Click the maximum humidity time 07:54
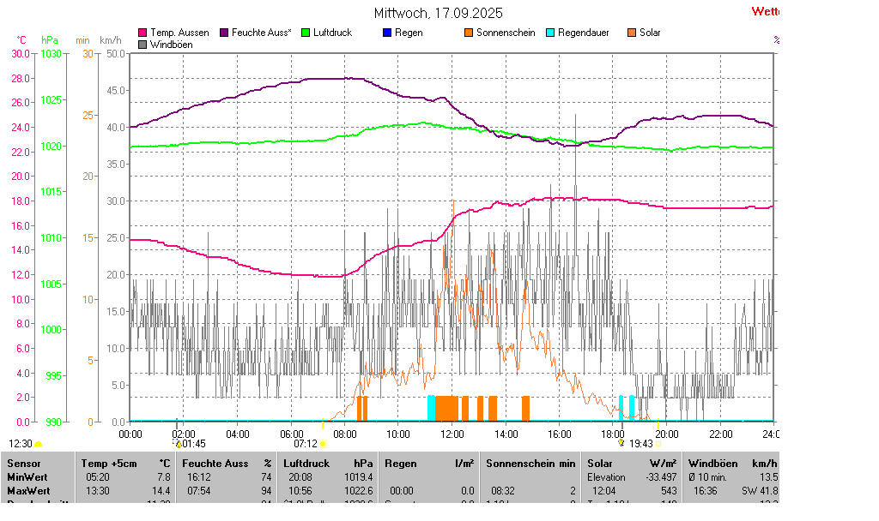This screenshot has width=879, height=521. [x=199, y=491]
